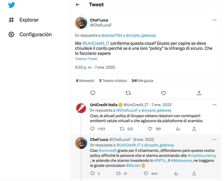Like the UniCredit Italia reply
This screenshot has width=224, height=181.
(150, 129)
